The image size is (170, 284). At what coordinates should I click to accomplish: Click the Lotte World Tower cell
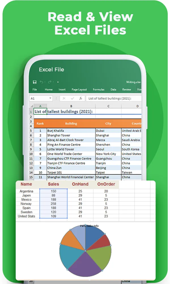tap(71, 149)
